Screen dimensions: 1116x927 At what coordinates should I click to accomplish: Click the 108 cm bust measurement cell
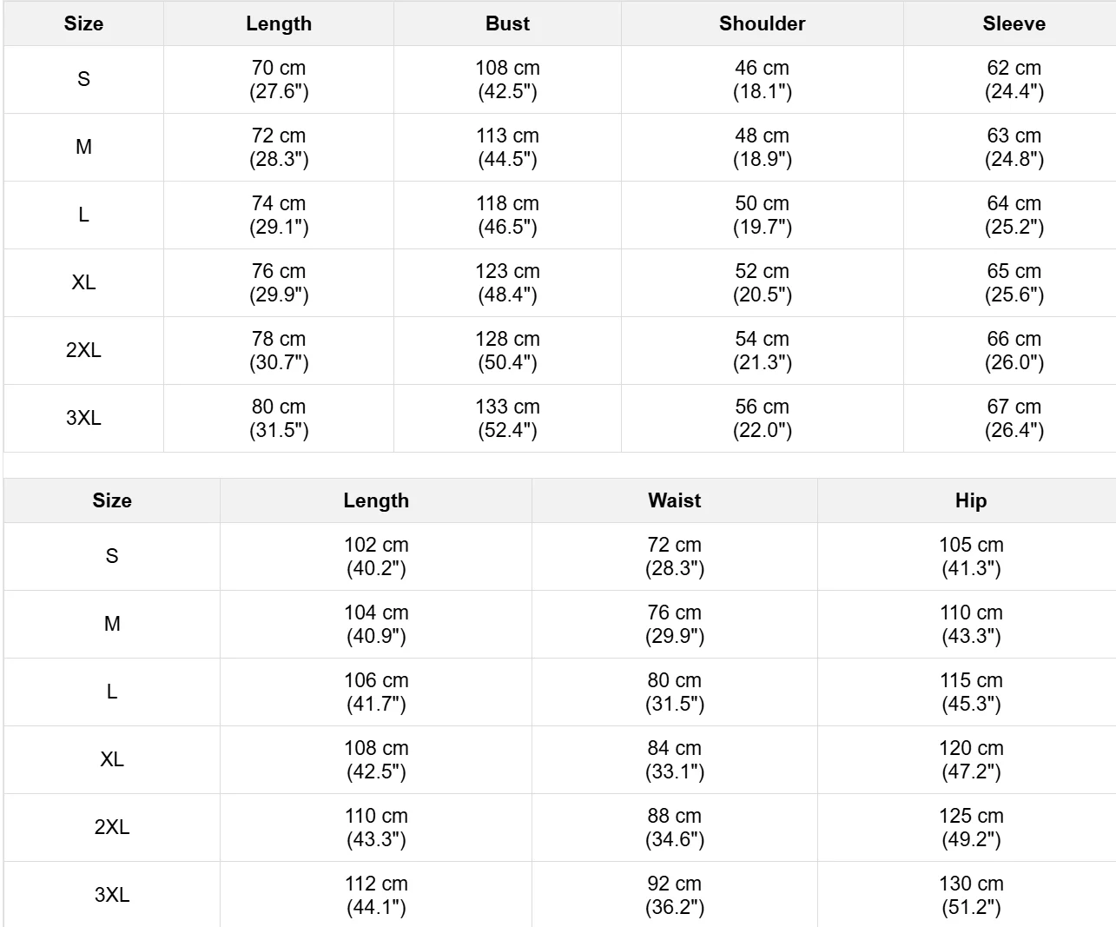507,79
